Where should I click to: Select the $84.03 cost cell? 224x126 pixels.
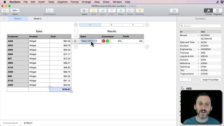(61, 41)
